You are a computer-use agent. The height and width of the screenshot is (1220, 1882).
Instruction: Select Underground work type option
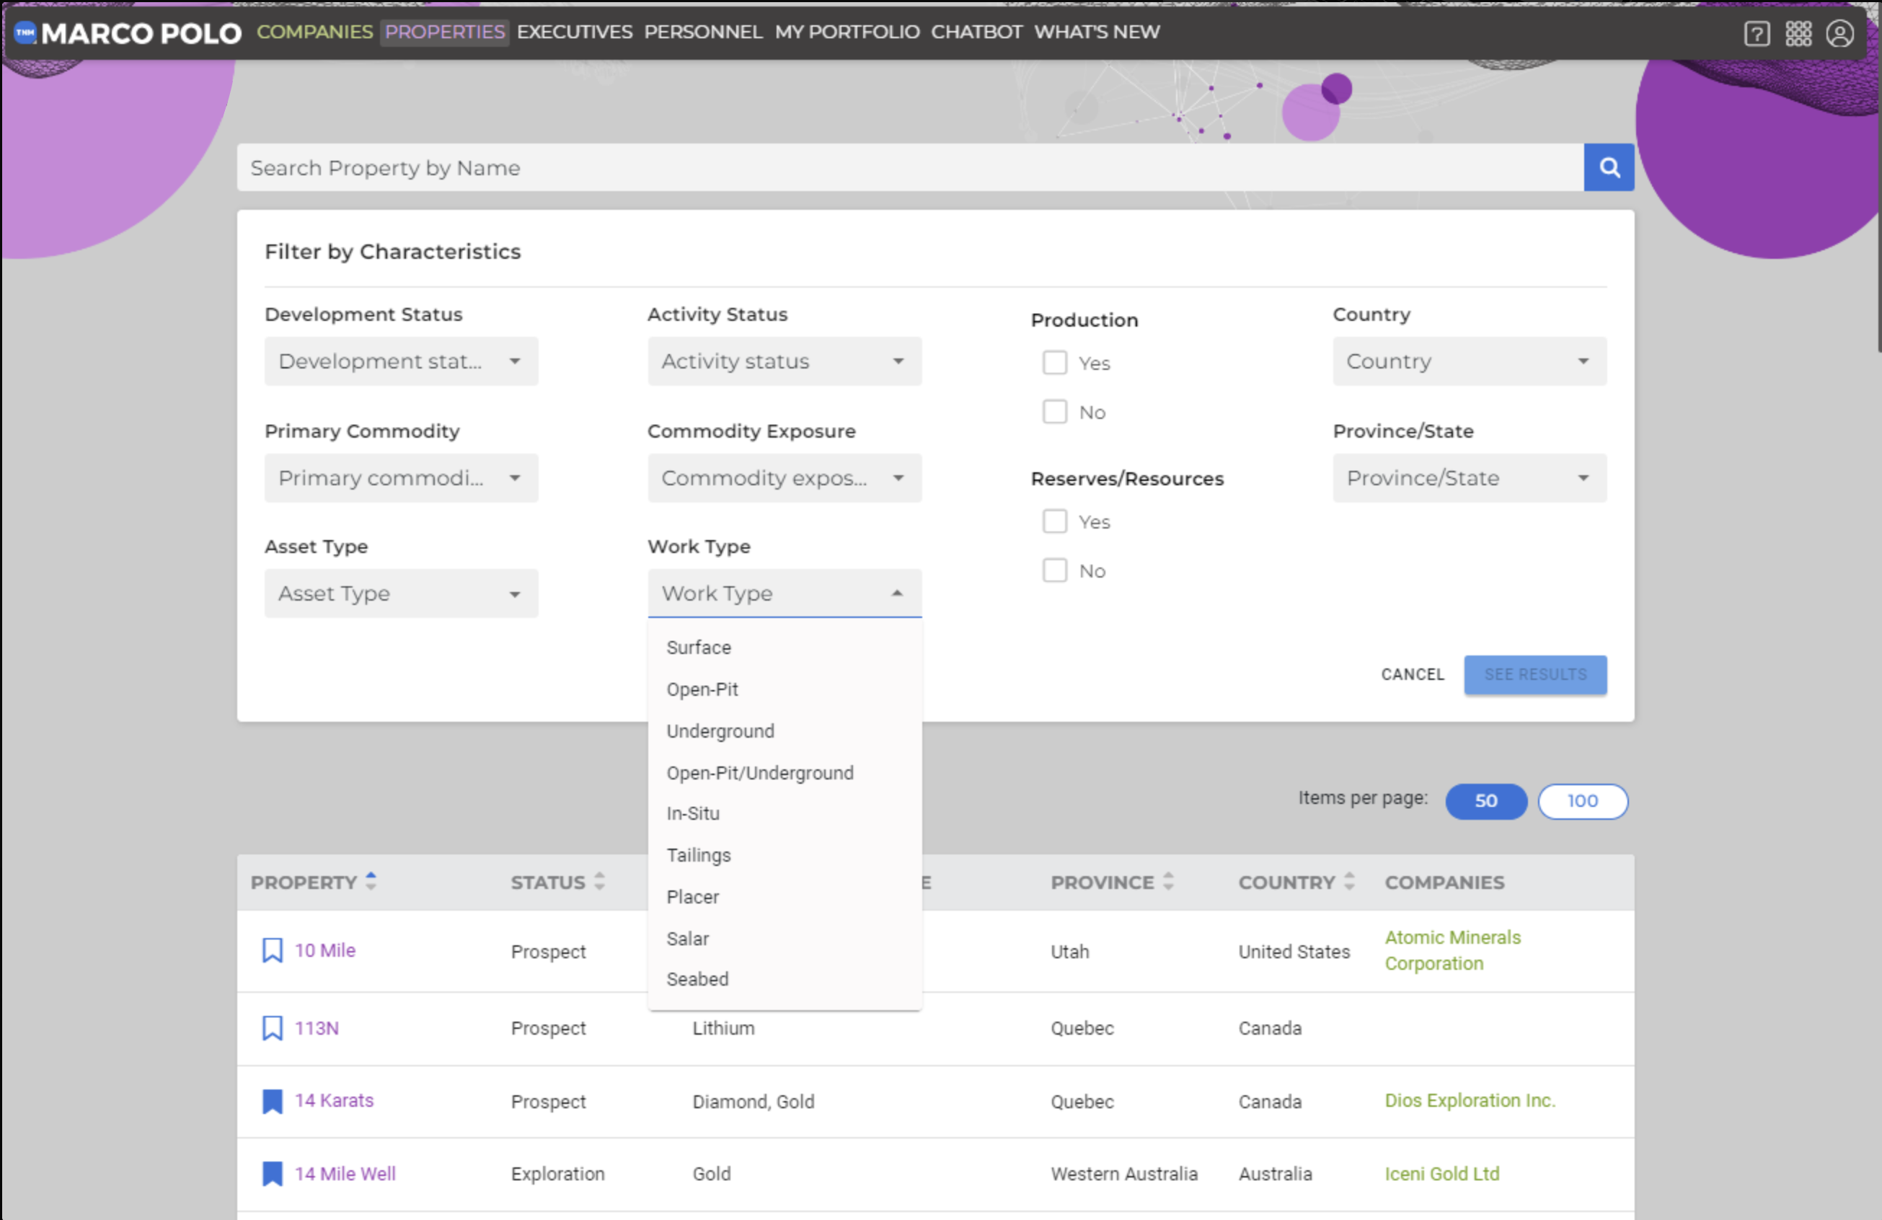pos(785,731)
